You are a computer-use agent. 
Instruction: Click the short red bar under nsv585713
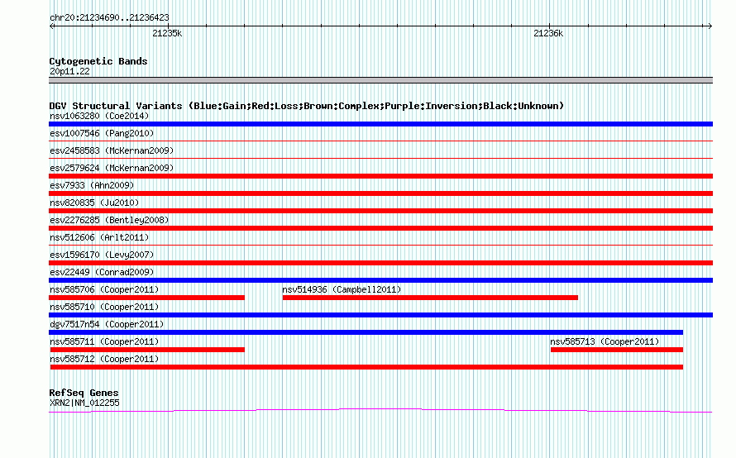click(617, 350)
